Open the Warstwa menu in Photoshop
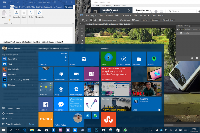200x133 pixels. tap(109, 15)
